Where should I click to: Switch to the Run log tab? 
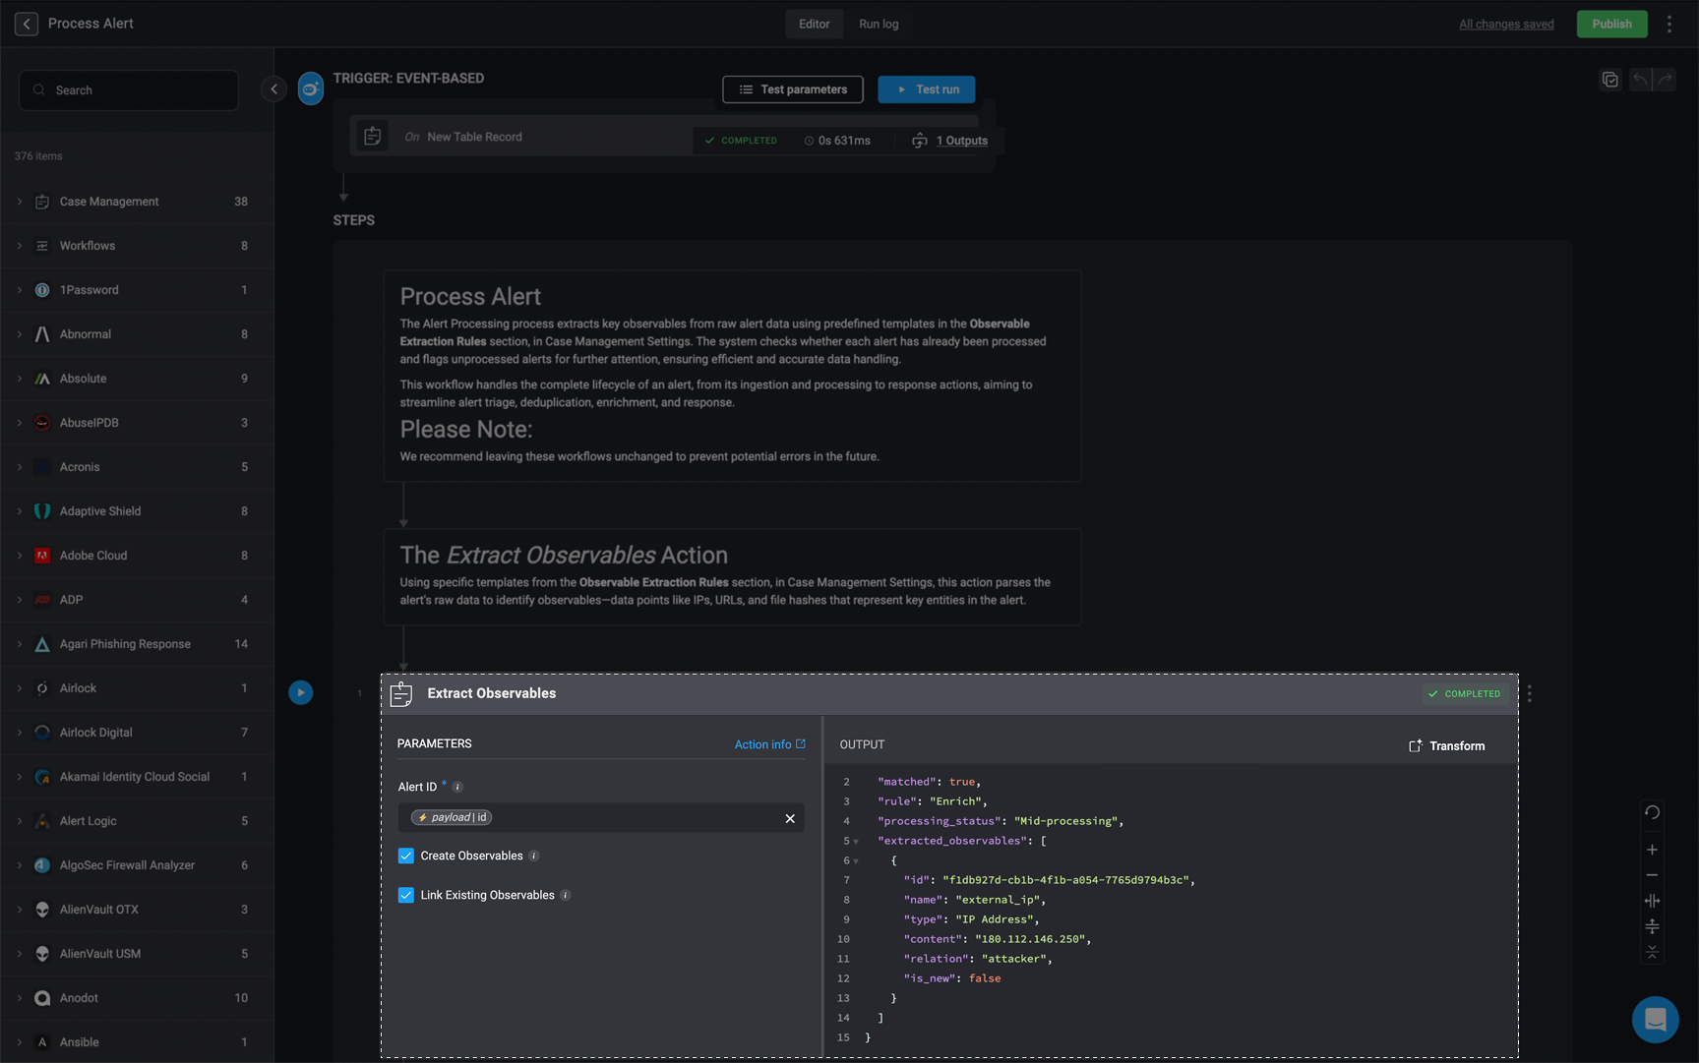(879, 24)
